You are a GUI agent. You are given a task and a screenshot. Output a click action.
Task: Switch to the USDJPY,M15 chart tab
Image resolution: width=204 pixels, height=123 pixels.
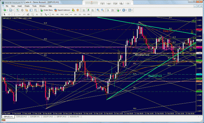click(48, 116)
